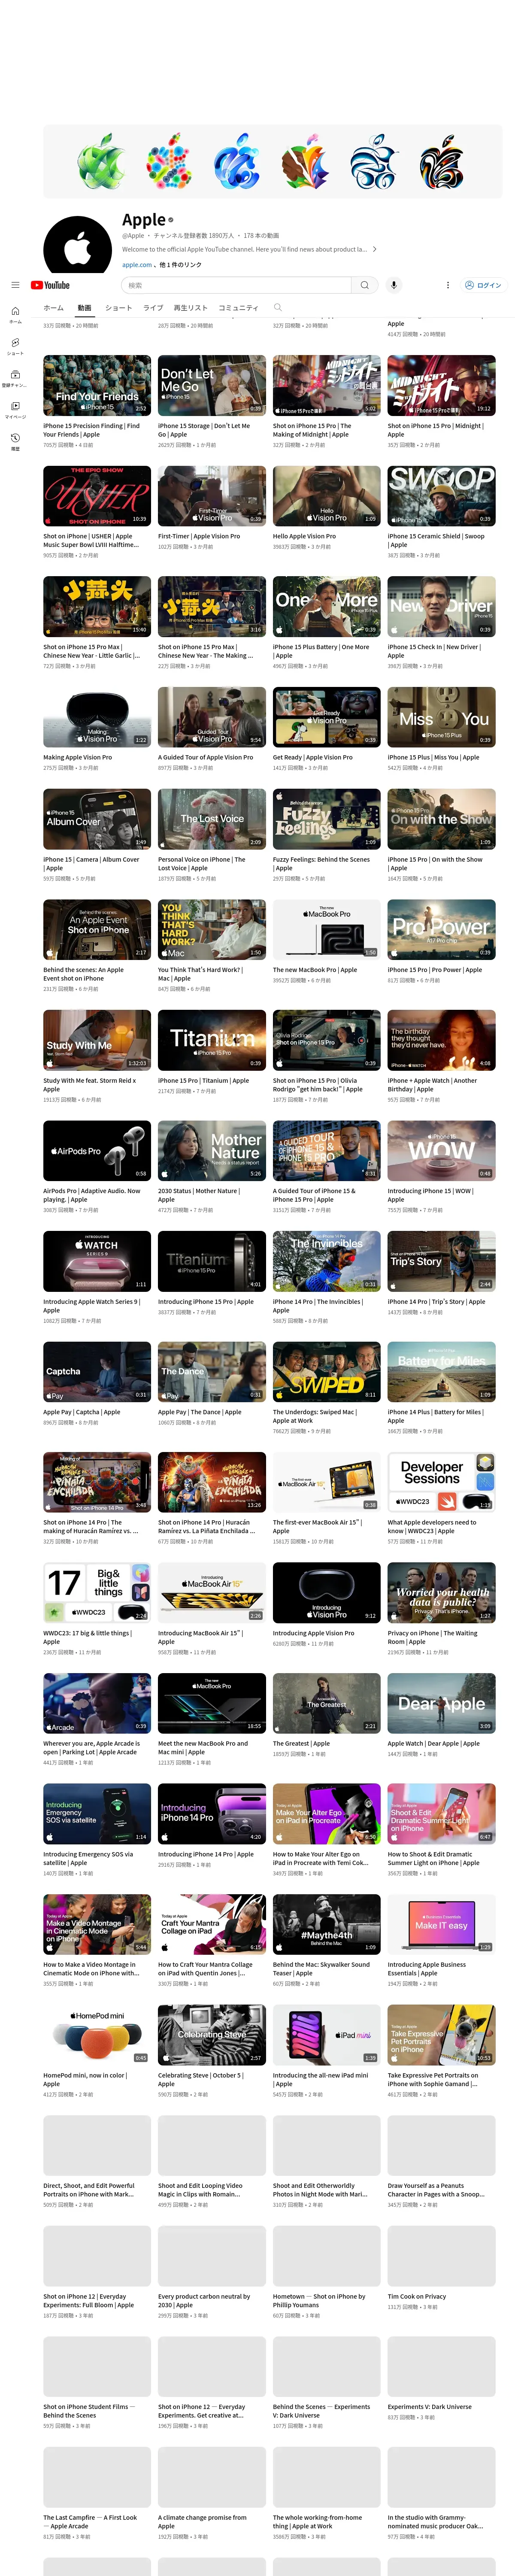Switch to the ライブ channel tab

[153, 308]
